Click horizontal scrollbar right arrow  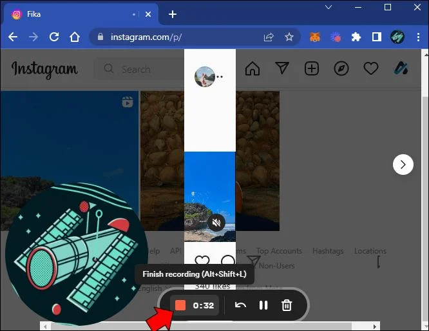click(x=375, y=326)
